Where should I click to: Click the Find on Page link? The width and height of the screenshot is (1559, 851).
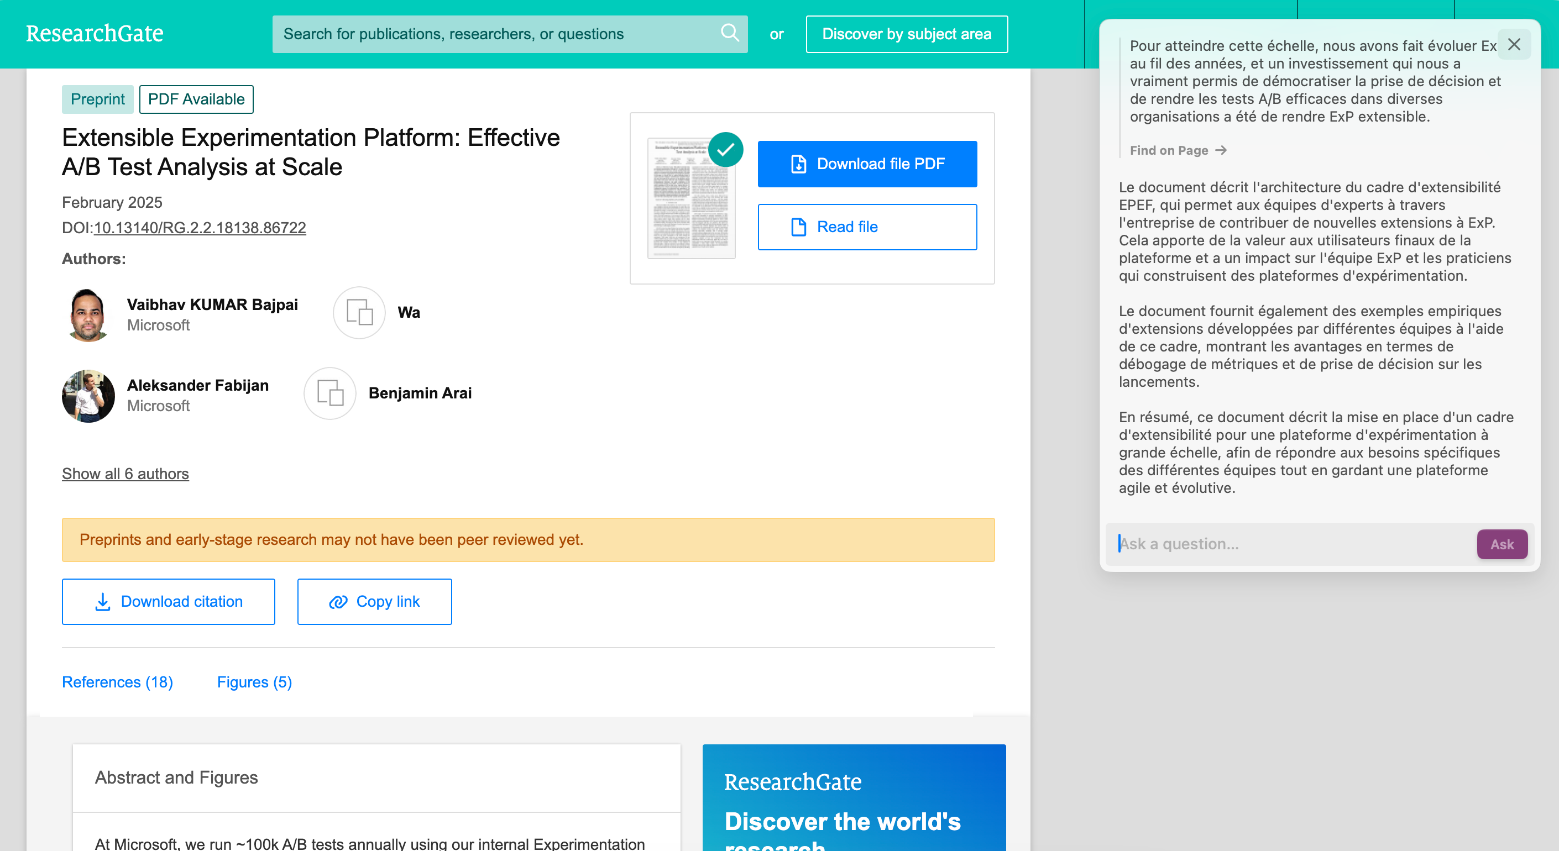1178,150
